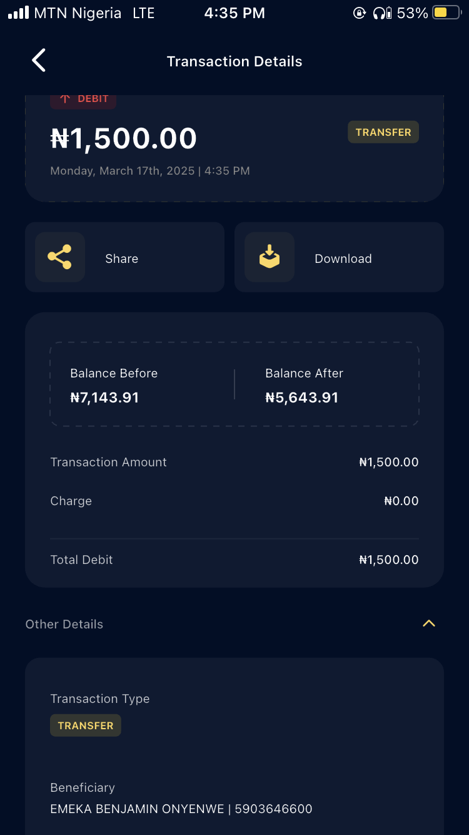Tap the yellow TRANSFER tag beside amount
This screenshot has width=469, height=835.
(x=383, y=132)
